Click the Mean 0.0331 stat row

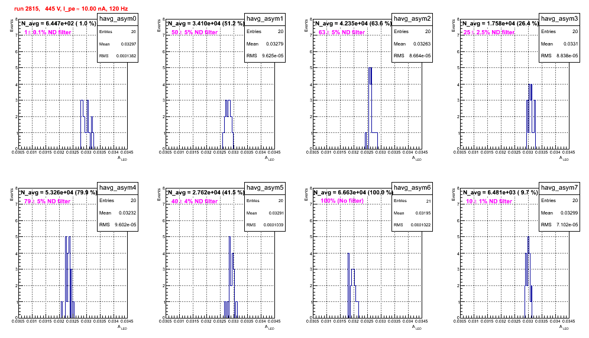[x=559, y=44]
